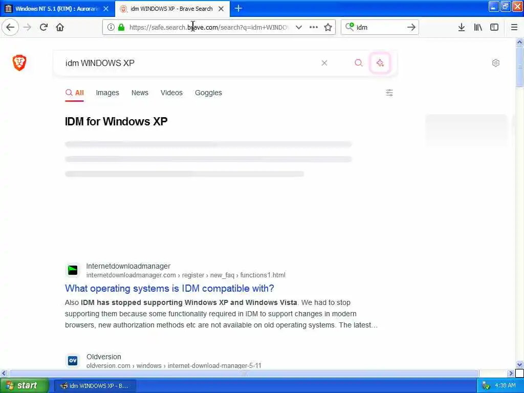Run search with the magnifier button

pos(359,63)
